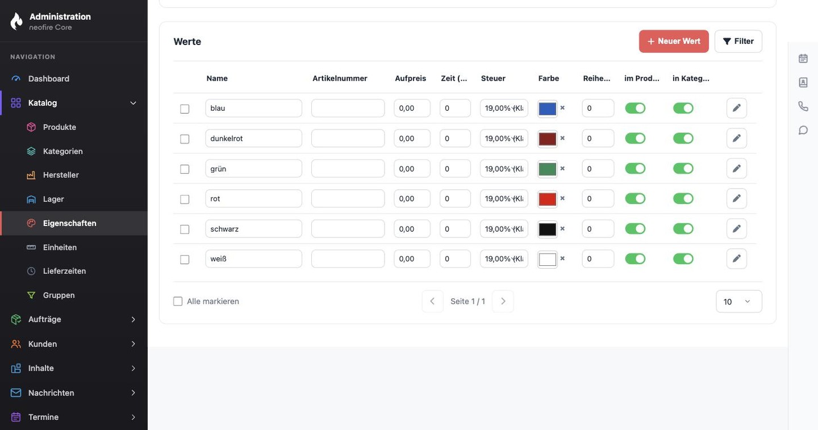818x430 pixels.
Task: Expand the Kunden navigation section
Action: (x=74, y=344)
